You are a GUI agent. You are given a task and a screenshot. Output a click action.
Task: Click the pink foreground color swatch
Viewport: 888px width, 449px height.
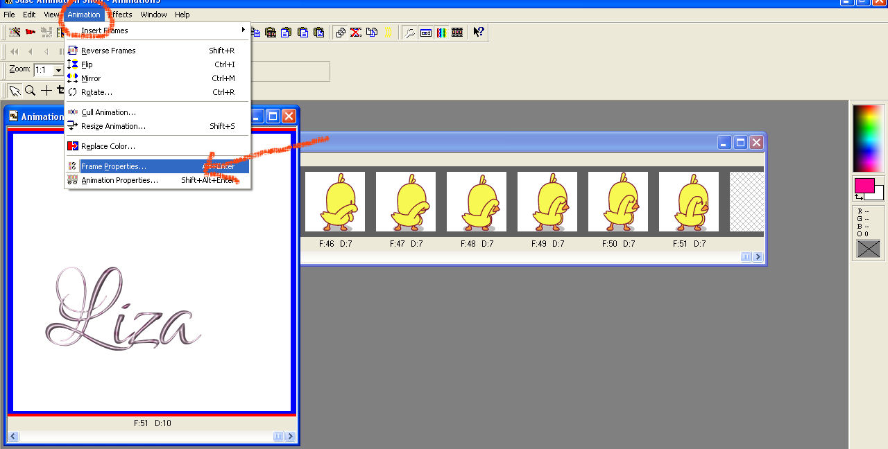point(864,185)
